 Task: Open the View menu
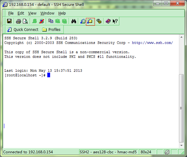click(32, 13)
